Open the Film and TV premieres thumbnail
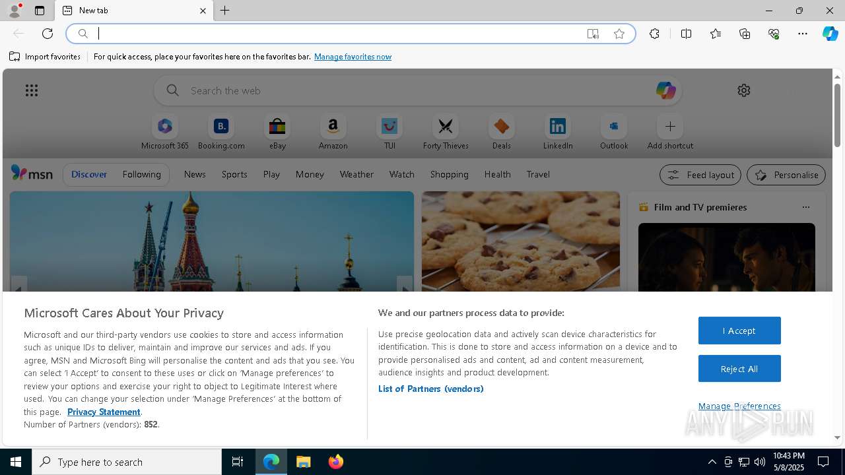This screenshot has width=845, height=475. click(727, 257)
